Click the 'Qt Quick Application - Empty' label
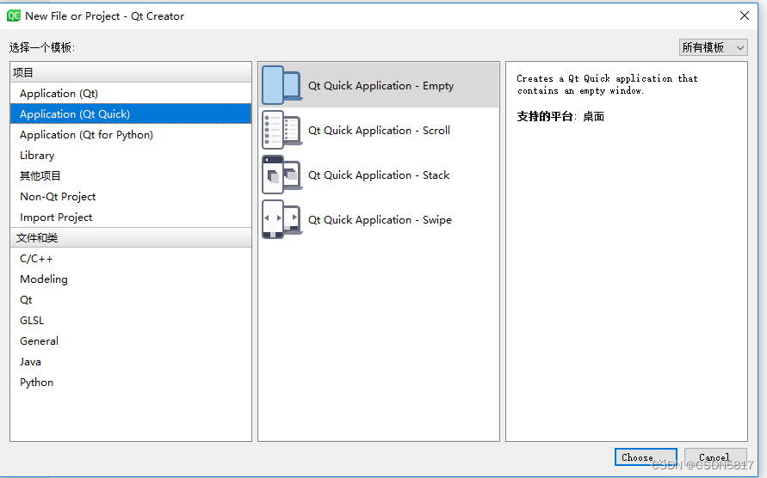The width and height of the screenshot is (767, 478). coord(380,85)
